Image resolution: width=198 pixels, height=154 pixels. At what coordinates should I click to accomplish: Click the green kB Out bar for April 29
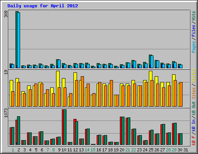pos(175,134)
